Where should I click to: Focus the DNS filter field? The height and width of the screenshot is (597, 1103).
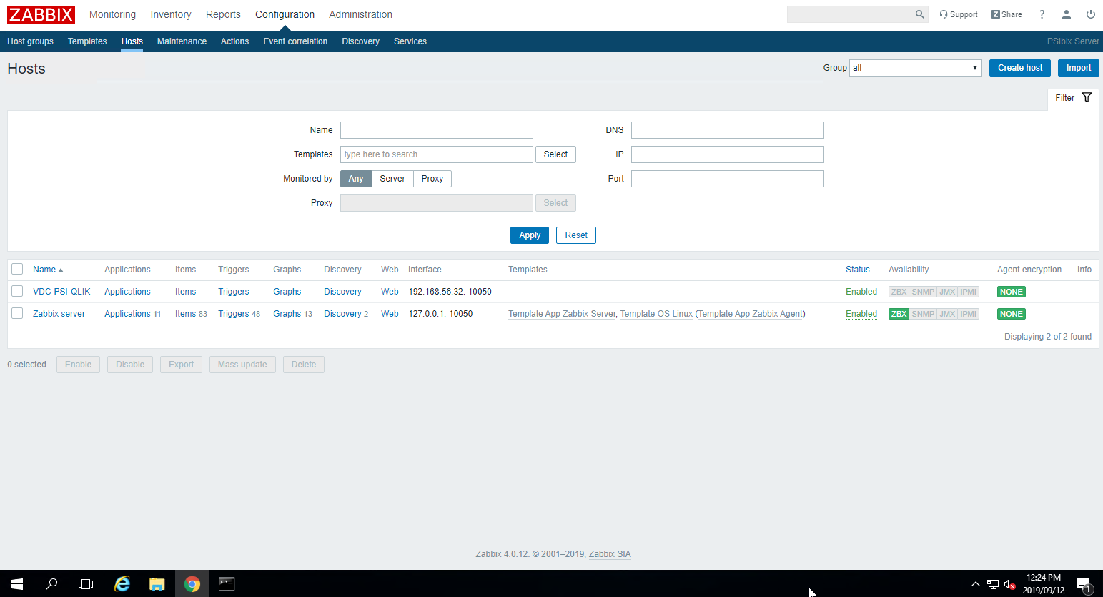pos(728,130)
